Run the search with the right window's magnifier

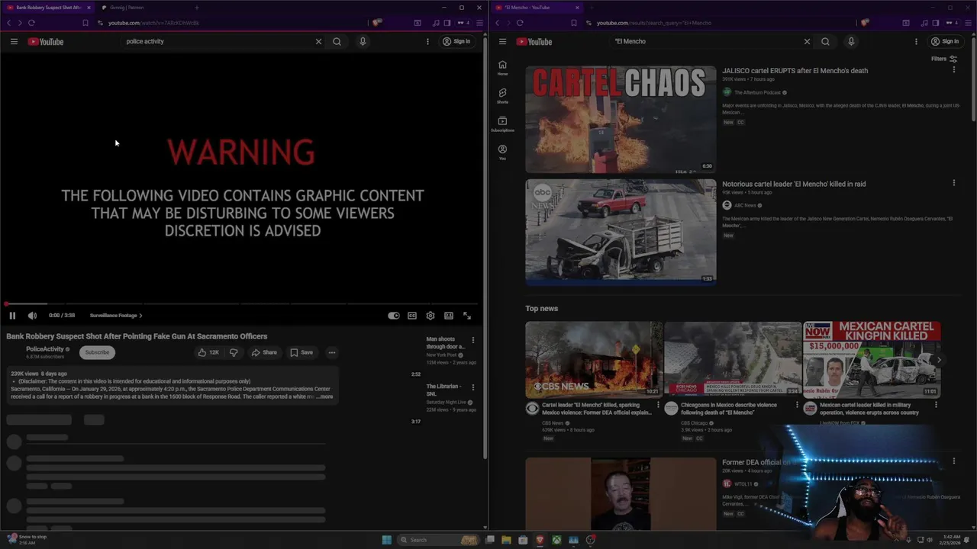point(825,41)
